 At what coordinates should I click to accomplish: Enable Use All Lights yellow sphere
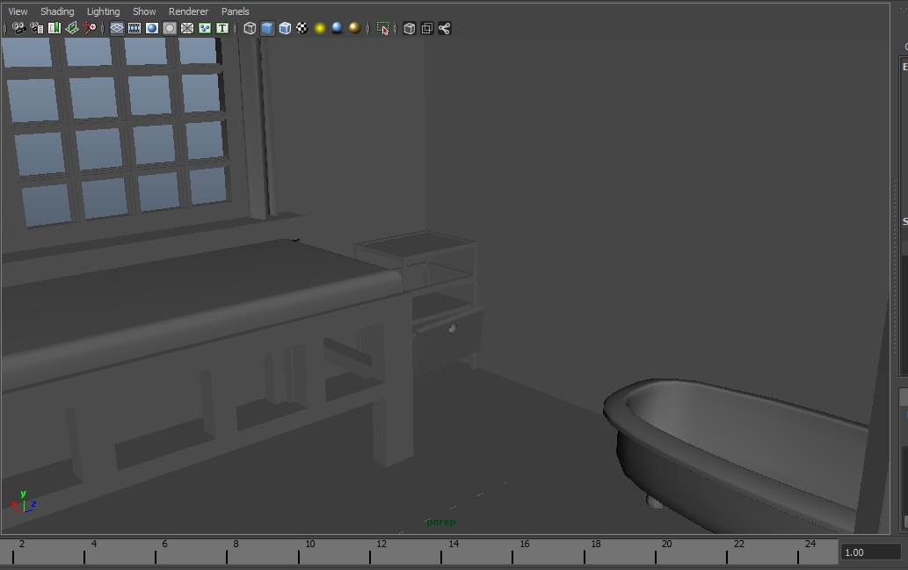[x=320, y=28]
